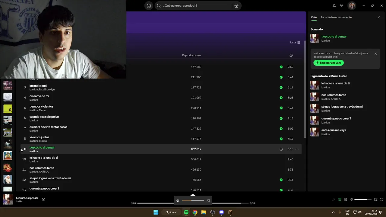Select track tiempos violentos
The height and width of the screenshot is (217, 386).
(41, 106)
